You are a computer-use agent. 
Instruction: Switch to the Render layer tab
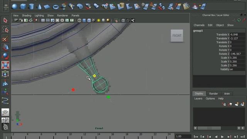pos(213,93)
